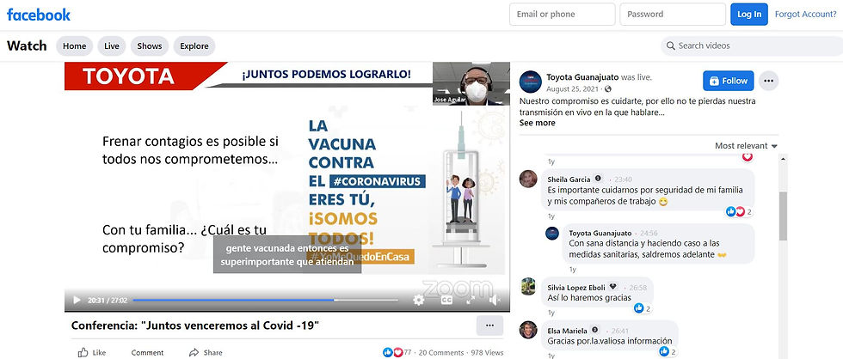Image resolution: width=843 pixels, height=359 pixels.
Task: Click 1y age under Silvia's comment
Action: (x=551, y=313)
